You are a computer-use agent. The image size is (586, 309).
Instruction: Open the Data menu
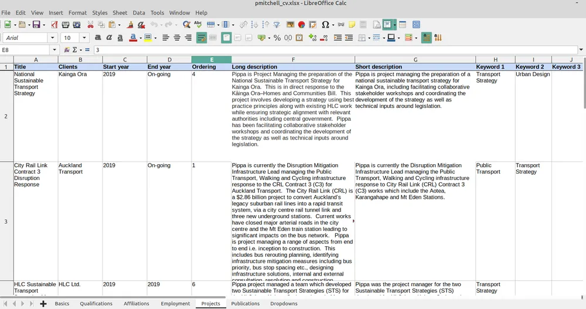click(x=139, y=13)
